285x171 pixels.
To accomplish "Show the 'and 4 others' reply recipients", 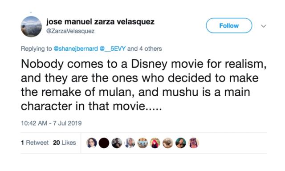I will [x=144, y=49].
